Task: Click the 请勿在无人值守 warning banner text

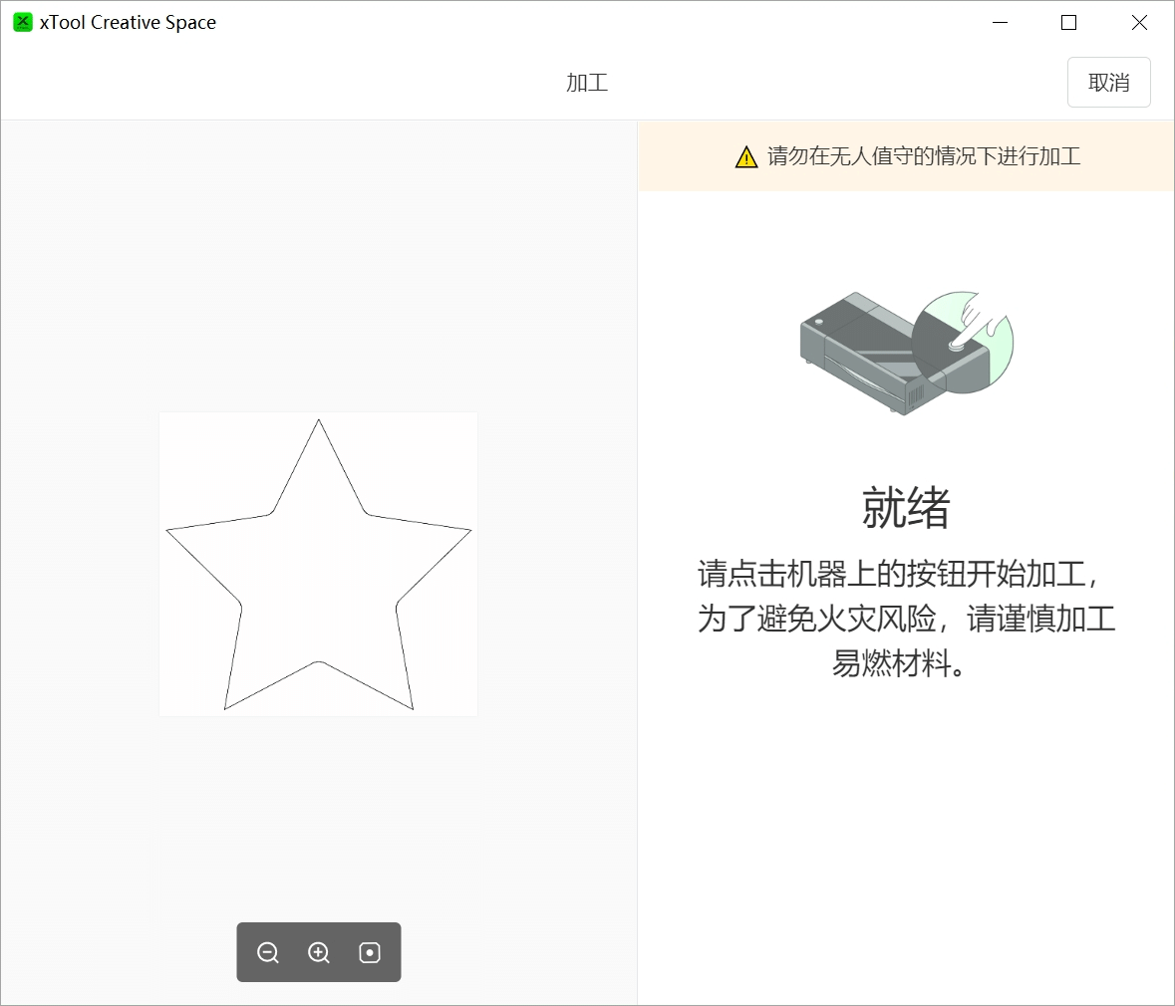Action: pyautogui.click(x=924, y=156)
